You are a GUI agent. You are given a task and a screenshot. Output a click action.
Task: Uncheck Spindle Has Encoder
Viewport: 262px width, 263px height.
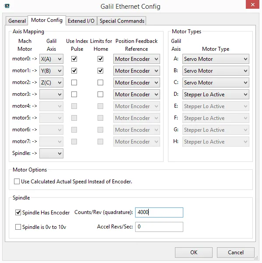coord(18,212)
